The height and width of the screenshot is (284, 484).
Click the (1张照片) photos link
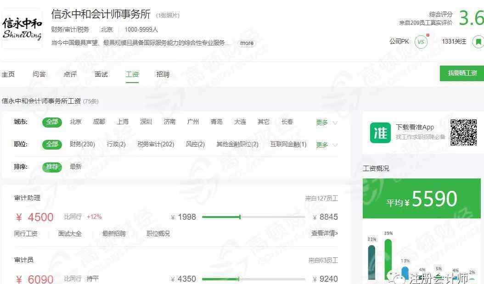[168, 16]
